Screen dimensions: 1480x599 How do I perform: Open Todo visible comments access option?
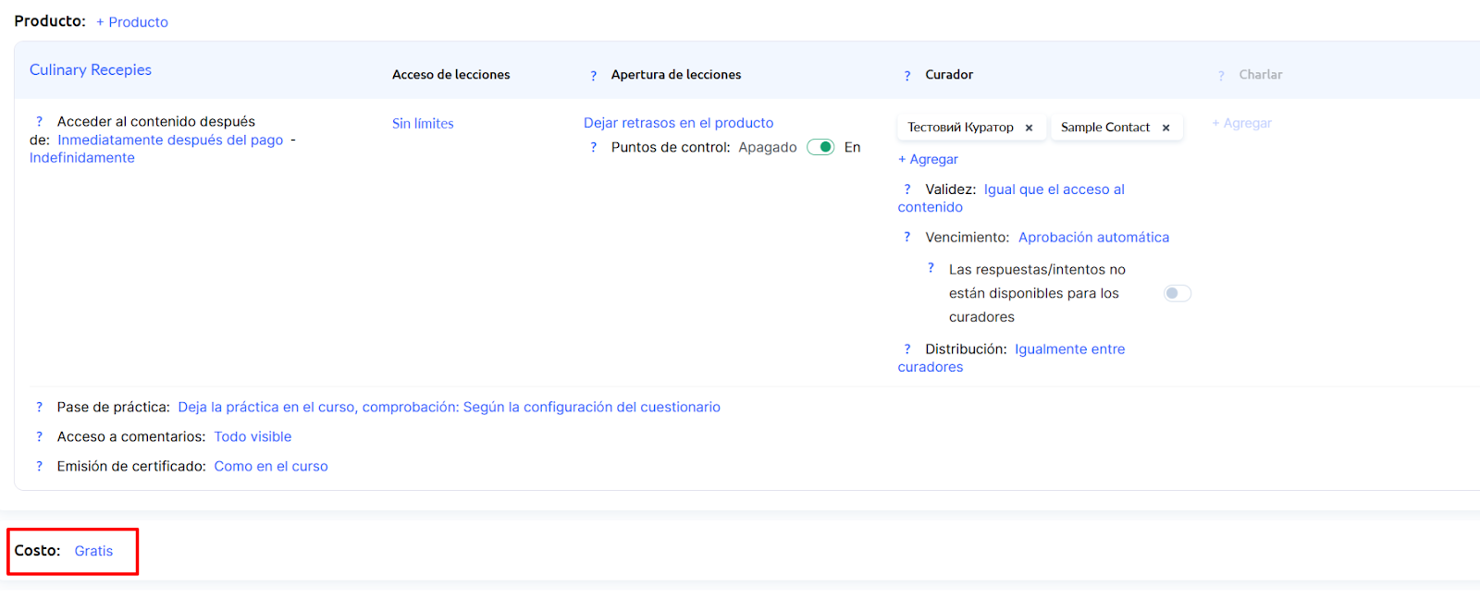click(x=253, y=437)
